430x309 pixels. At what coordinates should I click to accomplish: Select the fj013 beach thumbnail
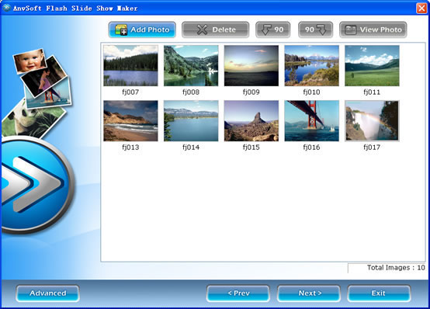pyautogui.click(x=130, y=121)
